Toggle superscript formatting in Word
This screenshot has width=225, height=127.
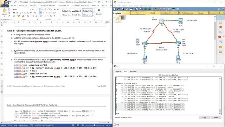click(x=31, y=13)
